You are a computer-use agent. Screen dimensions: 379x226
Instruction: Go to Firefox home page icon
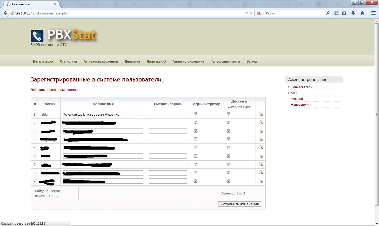(363, 13)
